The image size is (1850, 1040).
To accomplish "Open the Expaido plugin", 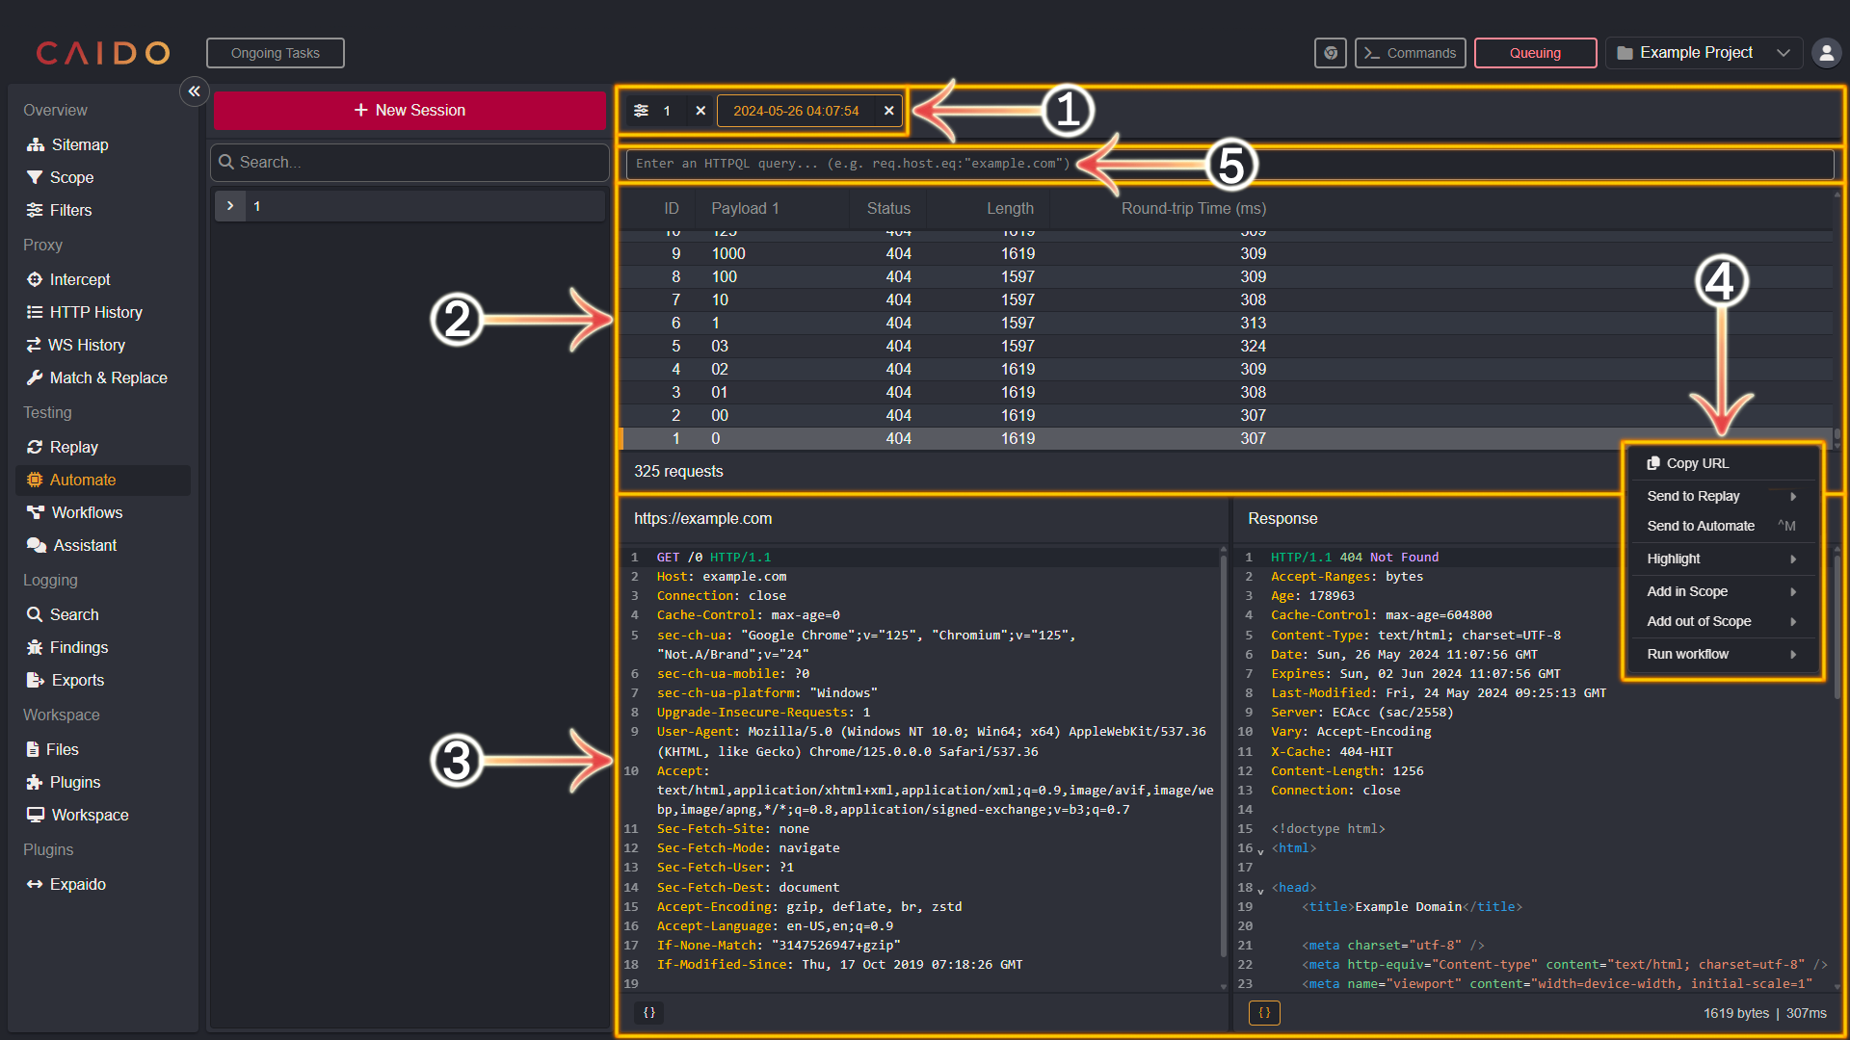I will [x=66, y=884].
